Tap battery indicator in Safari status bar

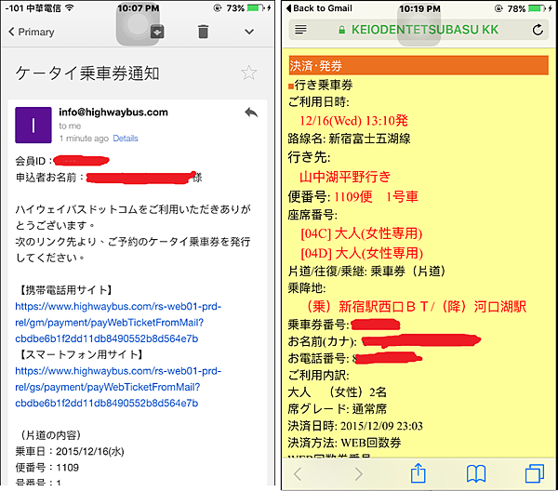pos(536,8)
